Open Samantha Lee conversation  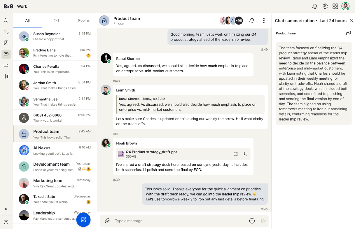[55, 102]
